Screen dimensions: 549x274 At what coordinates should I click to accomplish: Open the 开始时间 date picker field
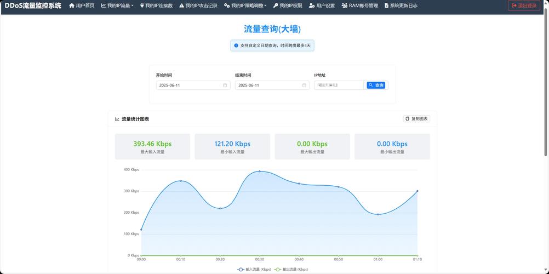(x=189, y=85)
